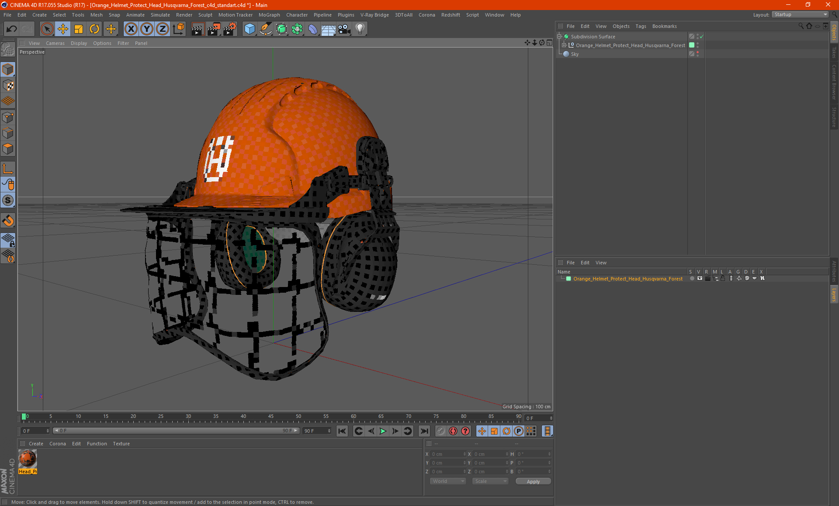
Task: Toggle Autokeying button
Action: (453, 431)
